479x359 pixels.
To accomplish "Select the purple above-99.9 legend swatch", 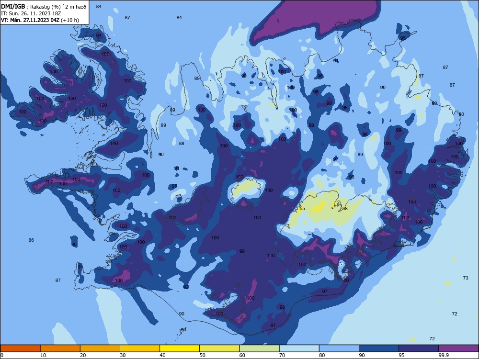I will (458, 348).
